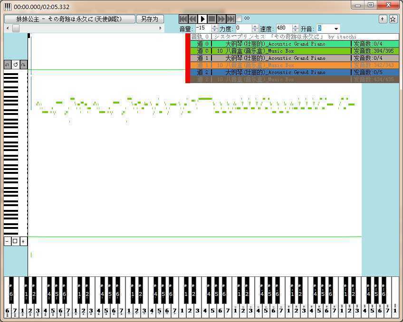Select channel 0 Music Box track
403x322 pixels.
[x=295, y=51]
